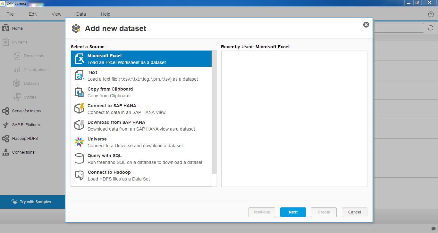Click the Download from SAP HANA icon
438x233 pixels.
click(79, 125)
